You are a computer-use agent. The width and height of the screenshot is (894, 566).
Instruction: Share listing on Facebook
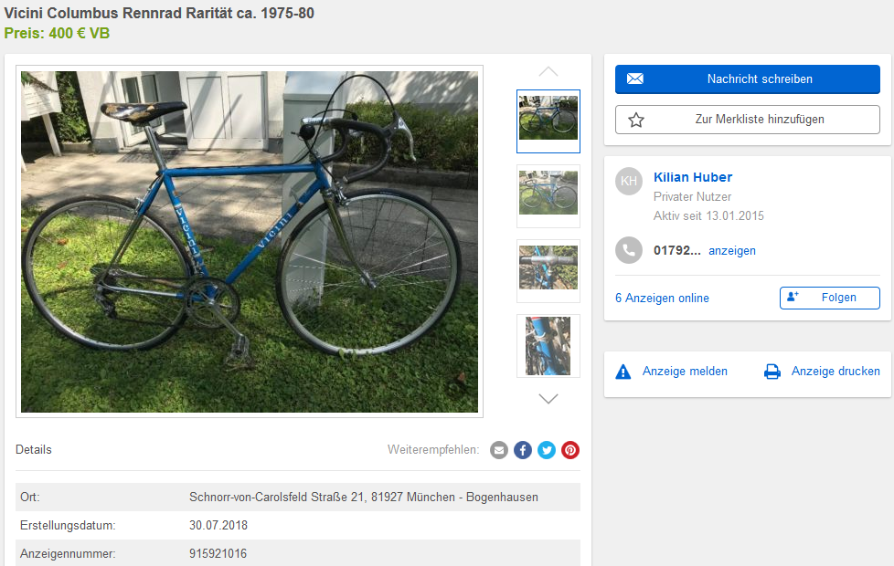pos(523,450)
